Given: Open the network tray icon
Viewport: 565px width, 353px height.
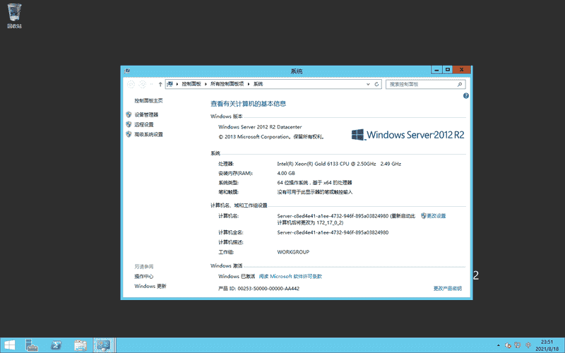Looking at the screenshot, I should [x=518, y=345].
